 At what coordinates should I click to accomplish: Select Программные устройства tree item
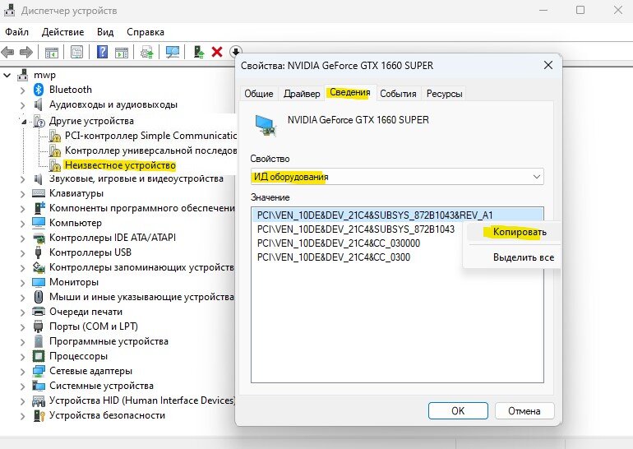109,341
